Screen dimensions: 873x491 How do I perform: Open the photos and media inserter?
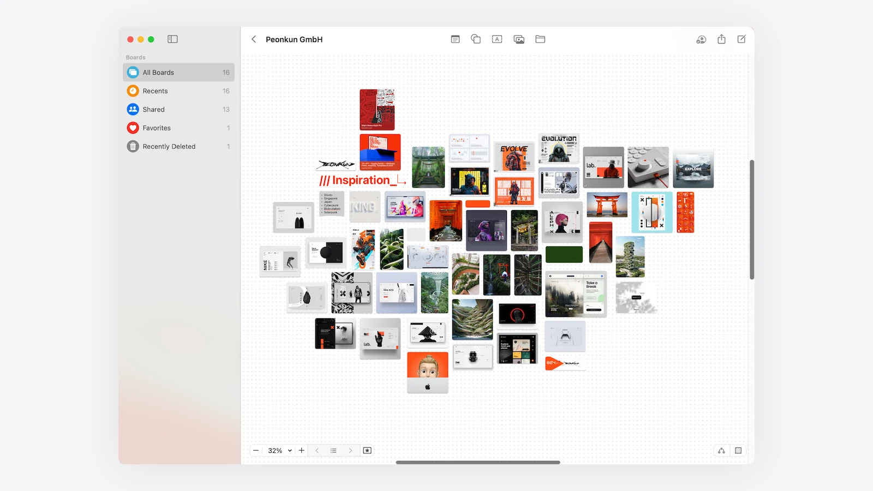519,39
